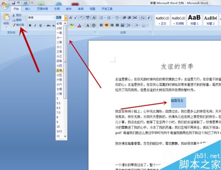Apply the 标题 2 style

click(x=210, y=20)
